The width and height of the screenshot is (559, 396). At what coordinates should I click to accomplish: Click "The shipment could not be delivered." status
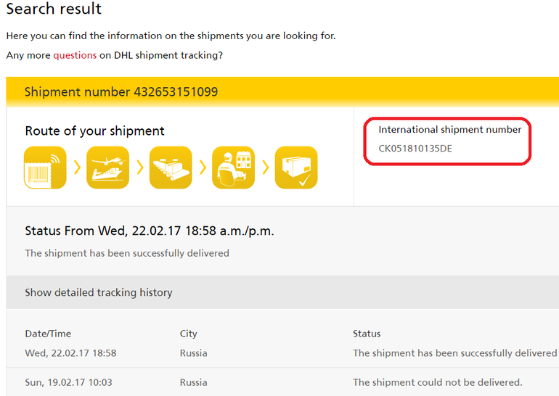(x=437, y=382)
